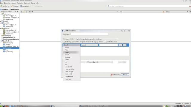This screenshot has height=107, width=191.
Task: Choose Priorität from the dropdown list
Action: coord(72,57)
